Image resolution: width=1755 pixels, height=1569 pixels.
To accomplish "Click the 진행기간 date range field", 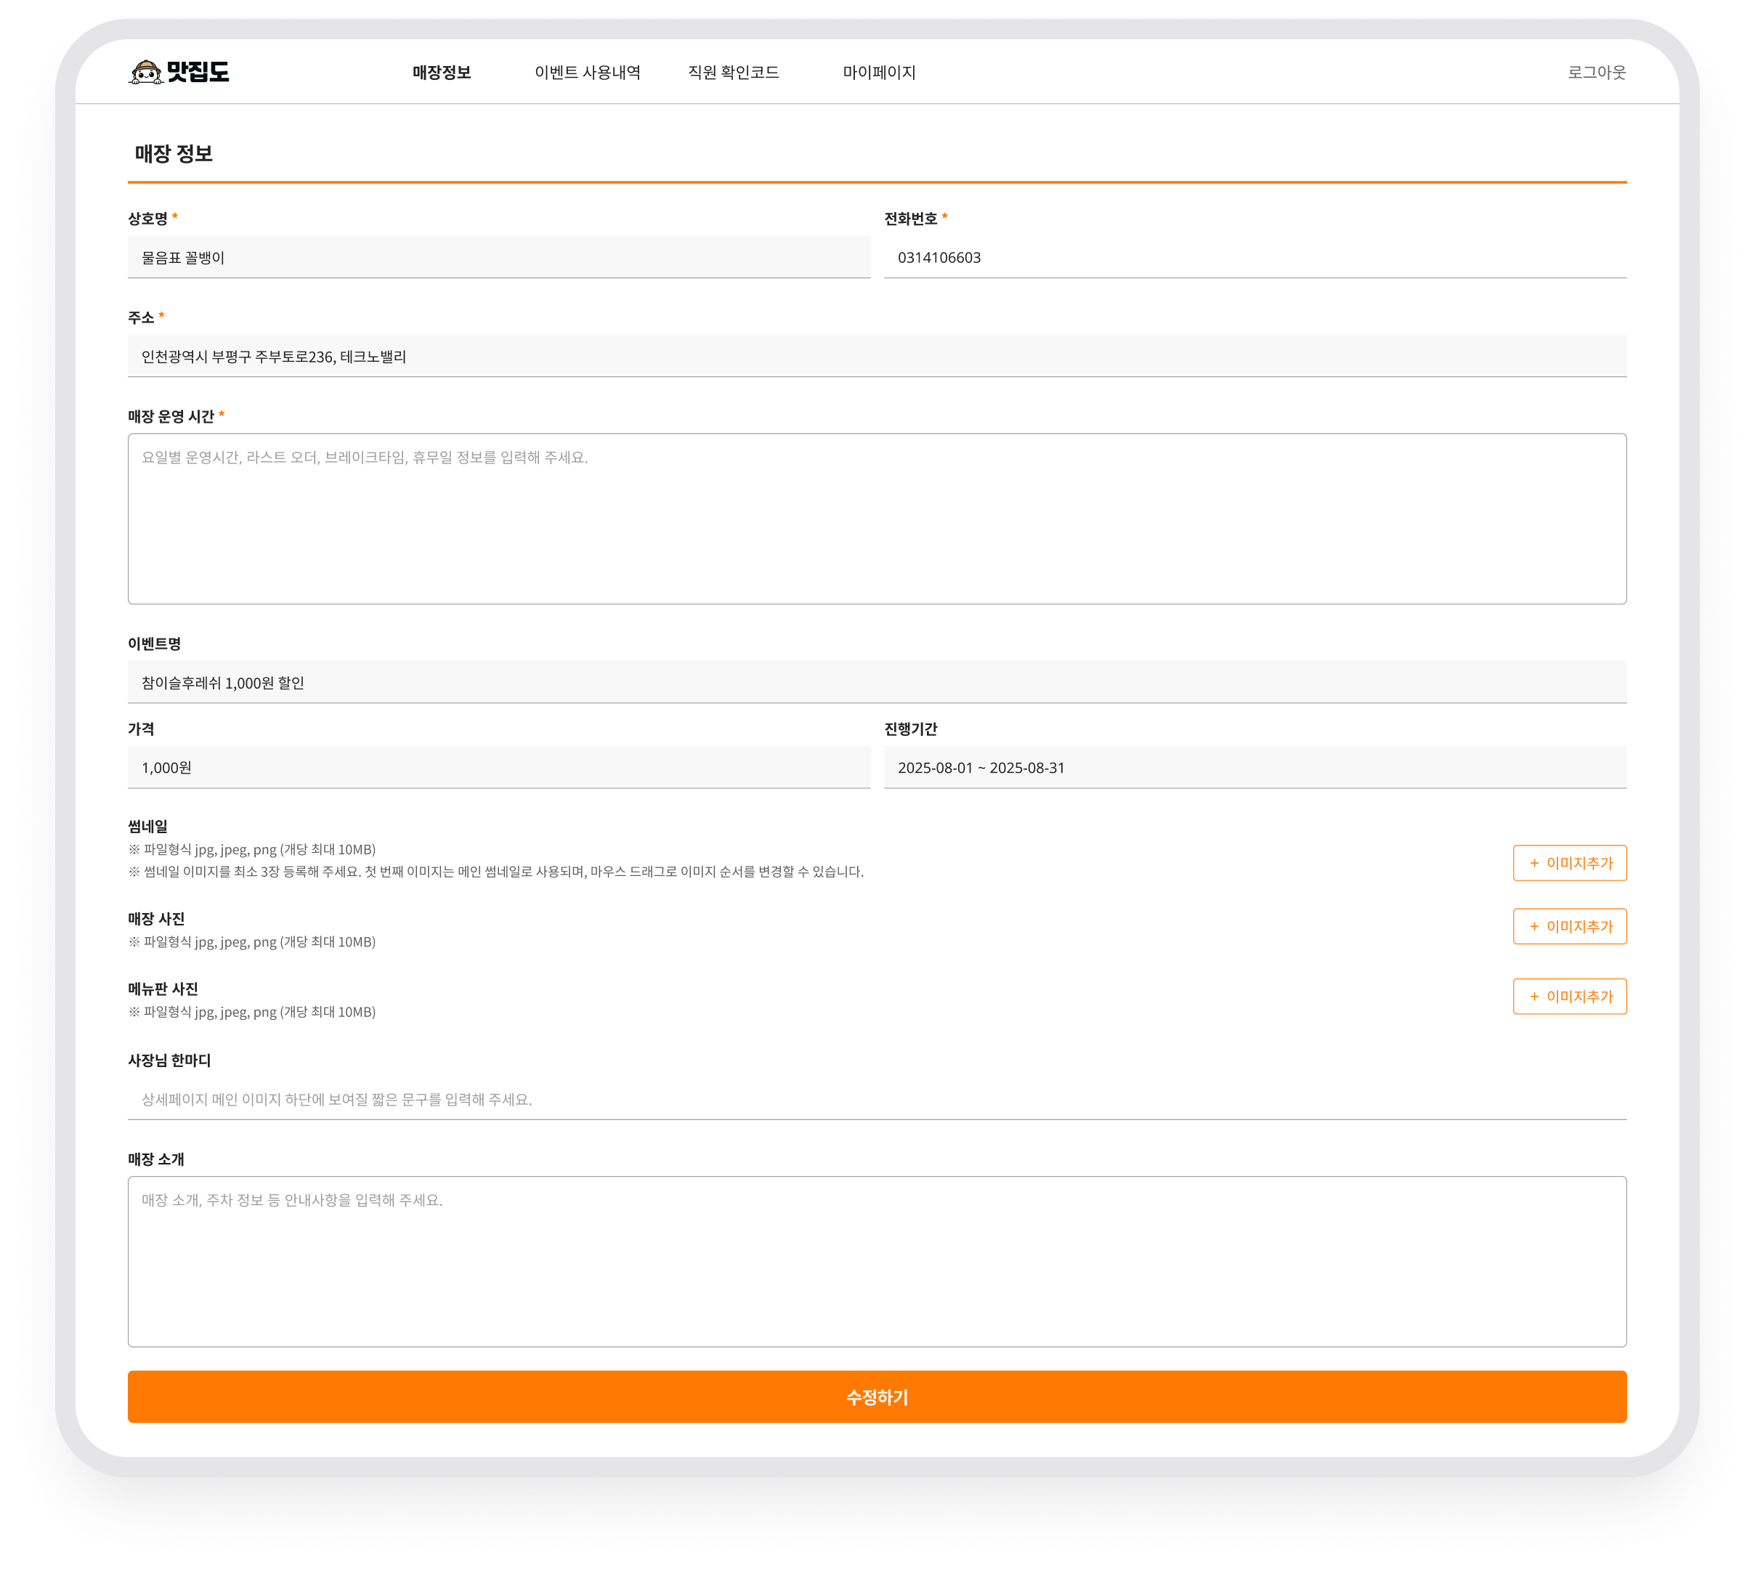I will [x=1255, y=767].
